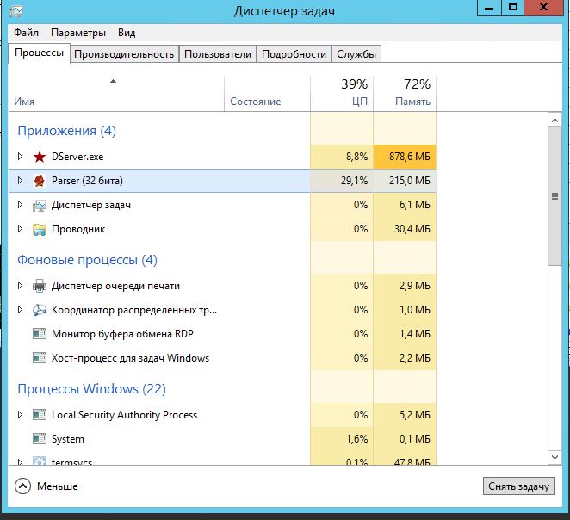Open the Файл menu
This screenshot has width=570, height=520.
pos(26,33)
